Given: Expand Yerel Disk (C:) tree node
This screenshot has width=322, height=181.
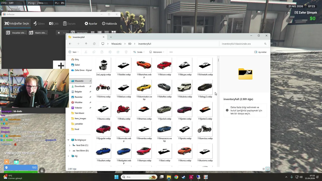Looking at the screenshot, I should 70,145.
